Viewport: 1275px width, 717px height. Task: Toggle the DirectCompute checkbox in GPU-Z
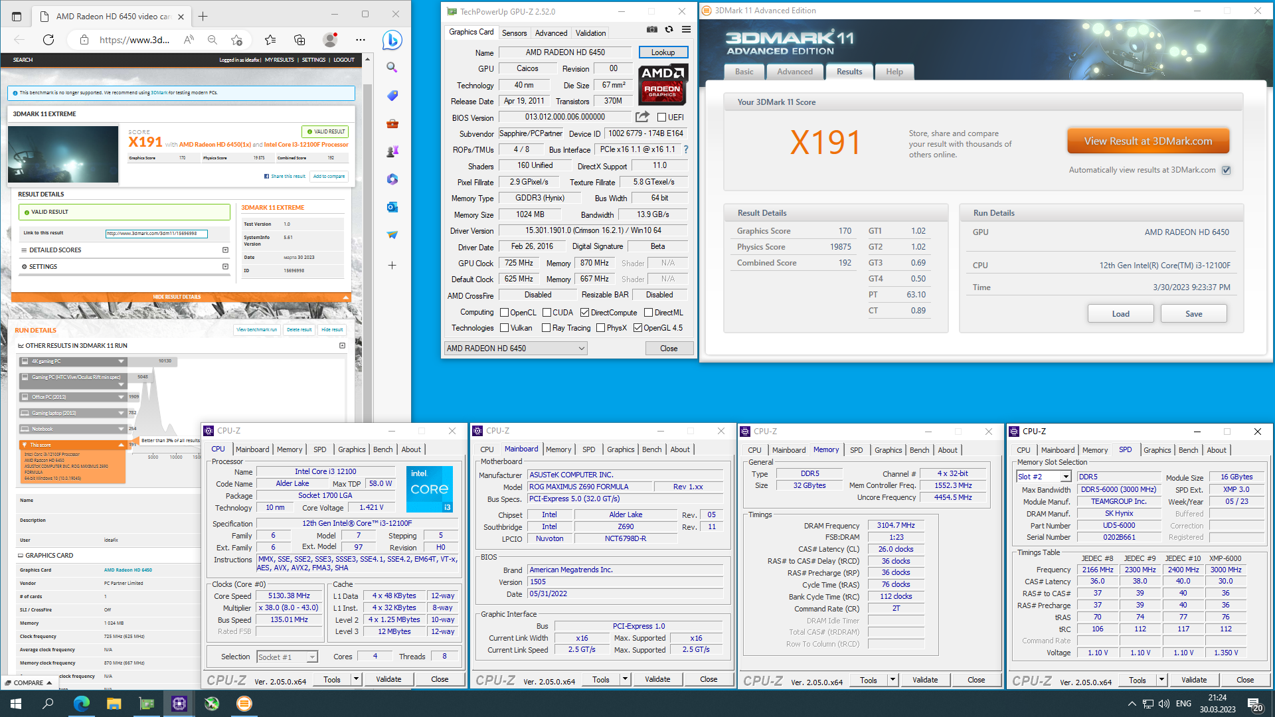(x=584, y=313)
